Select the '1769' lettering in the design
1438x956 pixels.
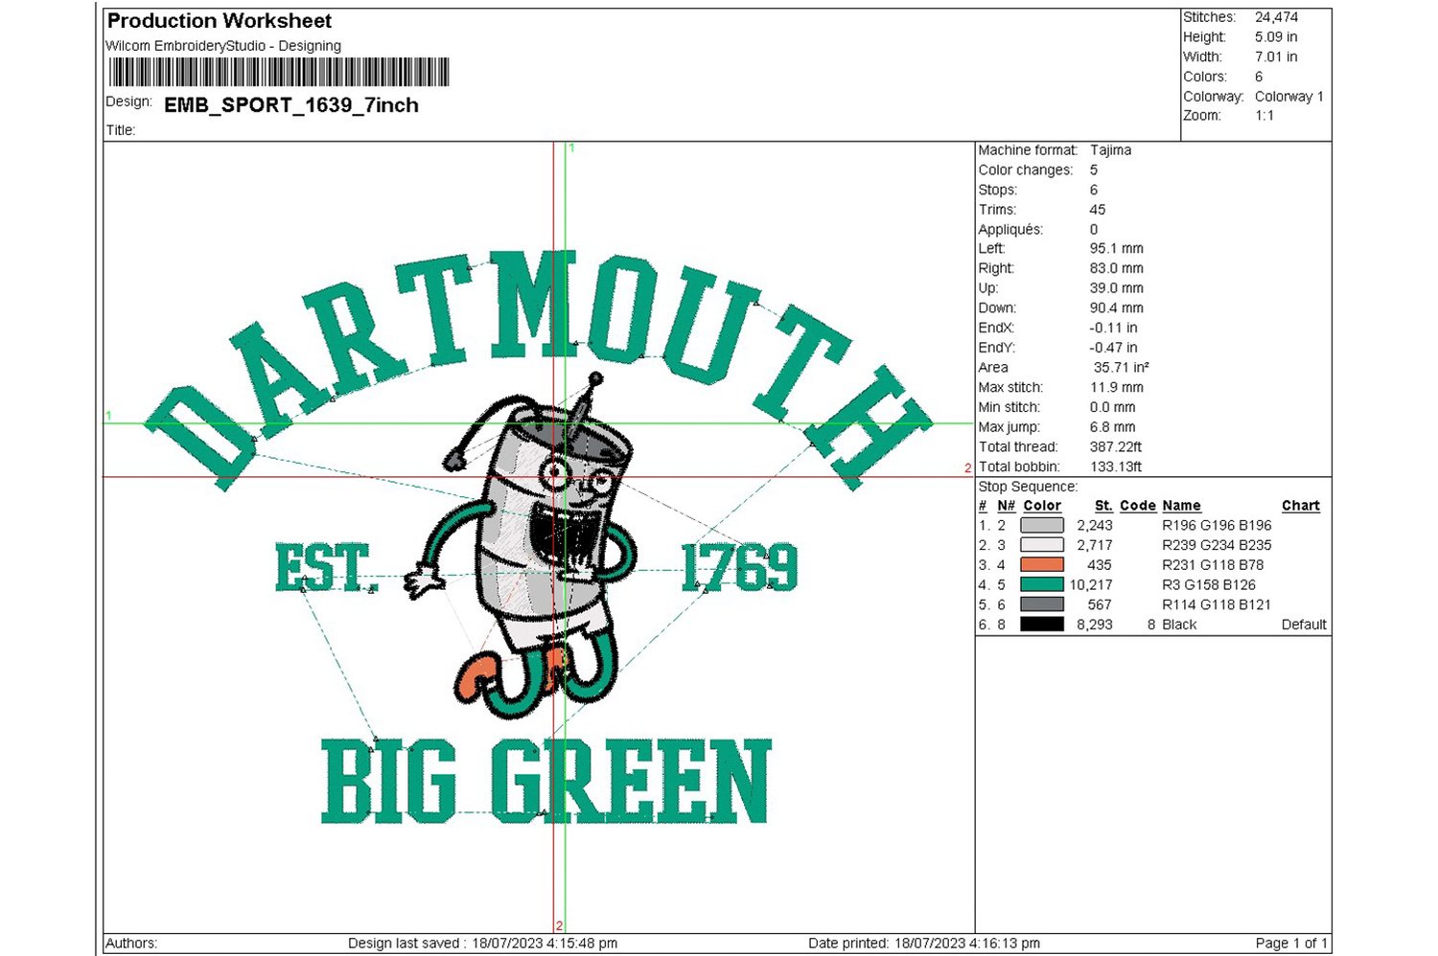tap(739, 567)
